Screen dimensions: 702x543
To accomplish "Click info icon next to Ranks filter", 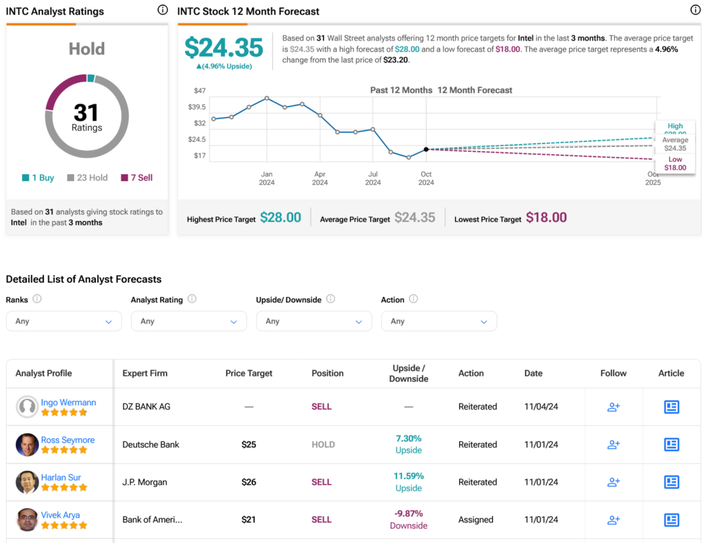I will 37,299.
